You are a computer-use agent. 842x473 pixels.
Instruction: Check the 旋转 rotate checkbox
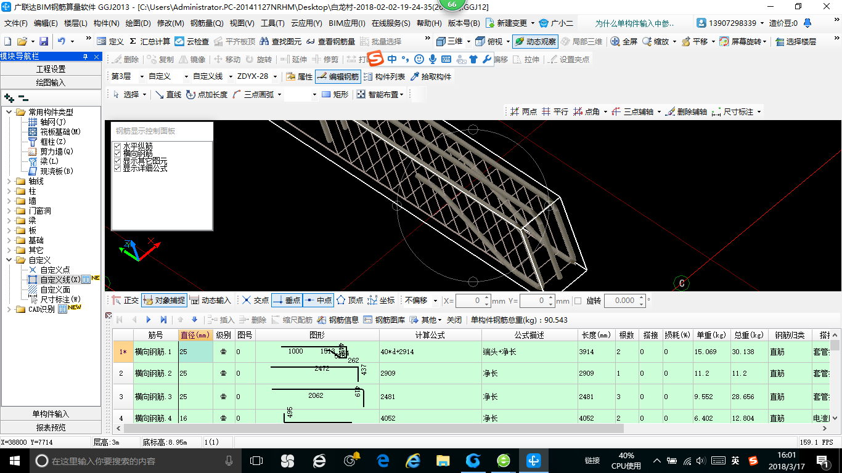coord(578,301)
